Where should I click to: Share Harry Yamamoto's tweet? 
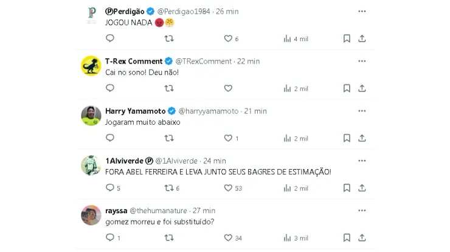[x=362, y=138]
